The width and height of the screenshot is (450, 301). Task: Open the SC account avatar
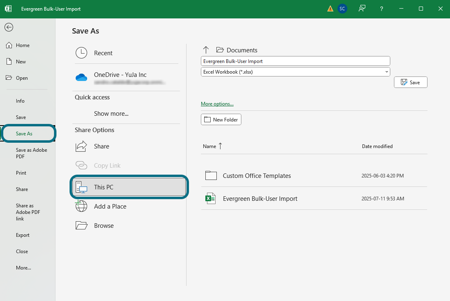pos(342,9)
